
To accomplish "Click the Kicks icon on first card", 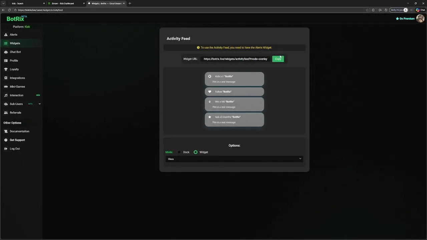I will (x=209, y=76).
